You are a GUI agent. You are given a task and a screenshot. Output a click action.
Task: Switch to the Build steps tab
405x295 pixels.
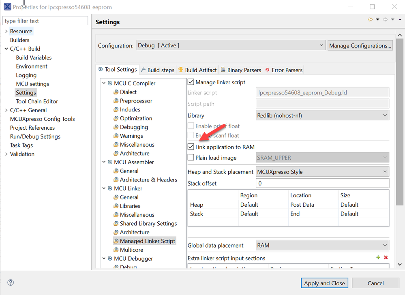coord(158,70)
